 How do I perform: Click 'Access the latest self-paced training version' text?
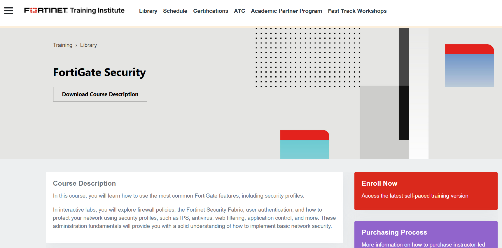coord(415,196)
